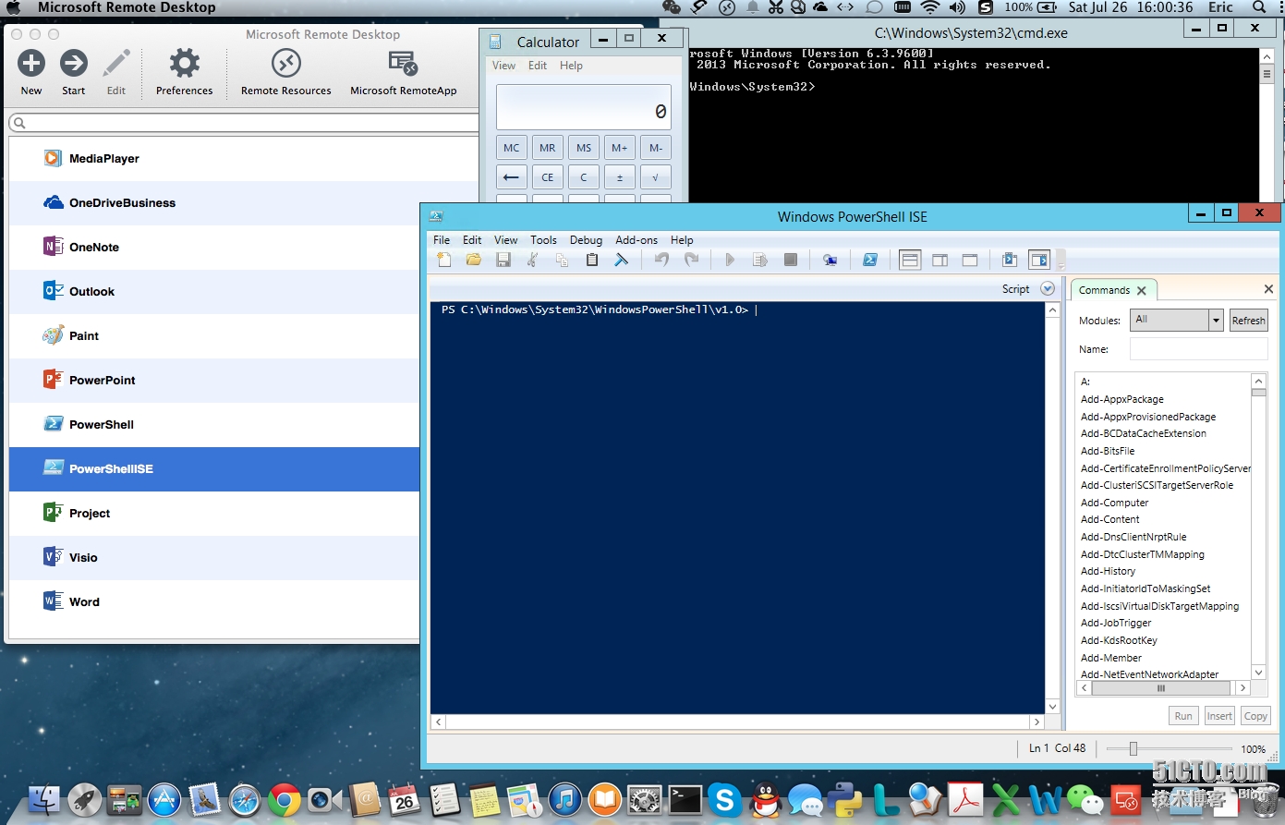Open Help menu in Calculator
The height and width of the screenshot is (825, 1285).
point(571,66)
